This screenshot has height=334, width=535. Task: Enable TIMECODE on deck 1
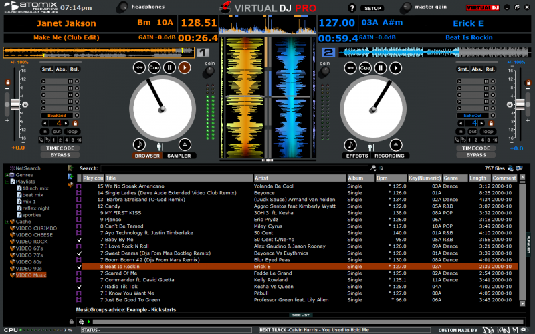(x=60, y=148)
